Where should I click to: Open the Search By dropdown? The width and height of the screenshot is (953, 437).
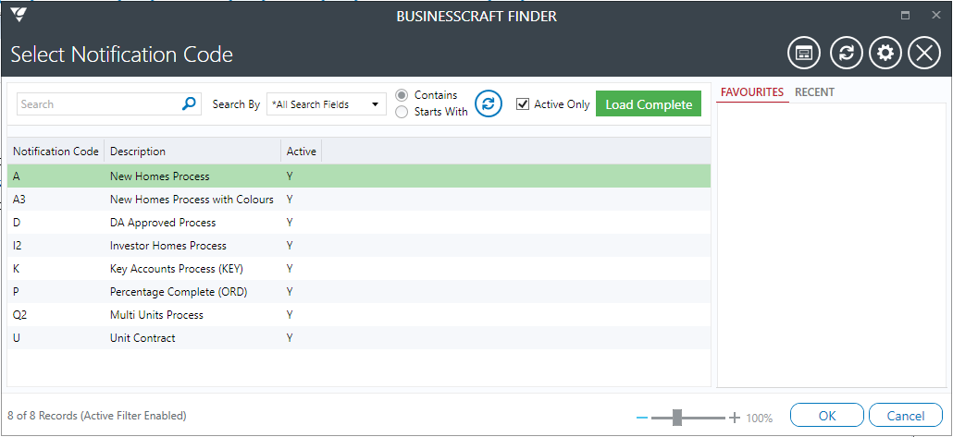[x=327, y=104]
